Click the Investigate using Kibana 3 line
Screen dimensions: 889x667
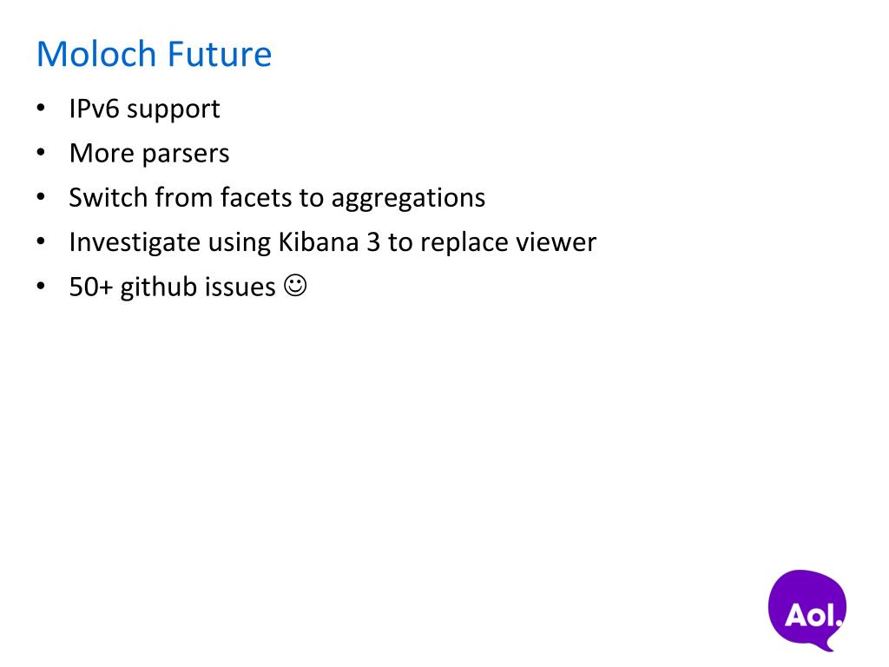click(x=333, y=242)
